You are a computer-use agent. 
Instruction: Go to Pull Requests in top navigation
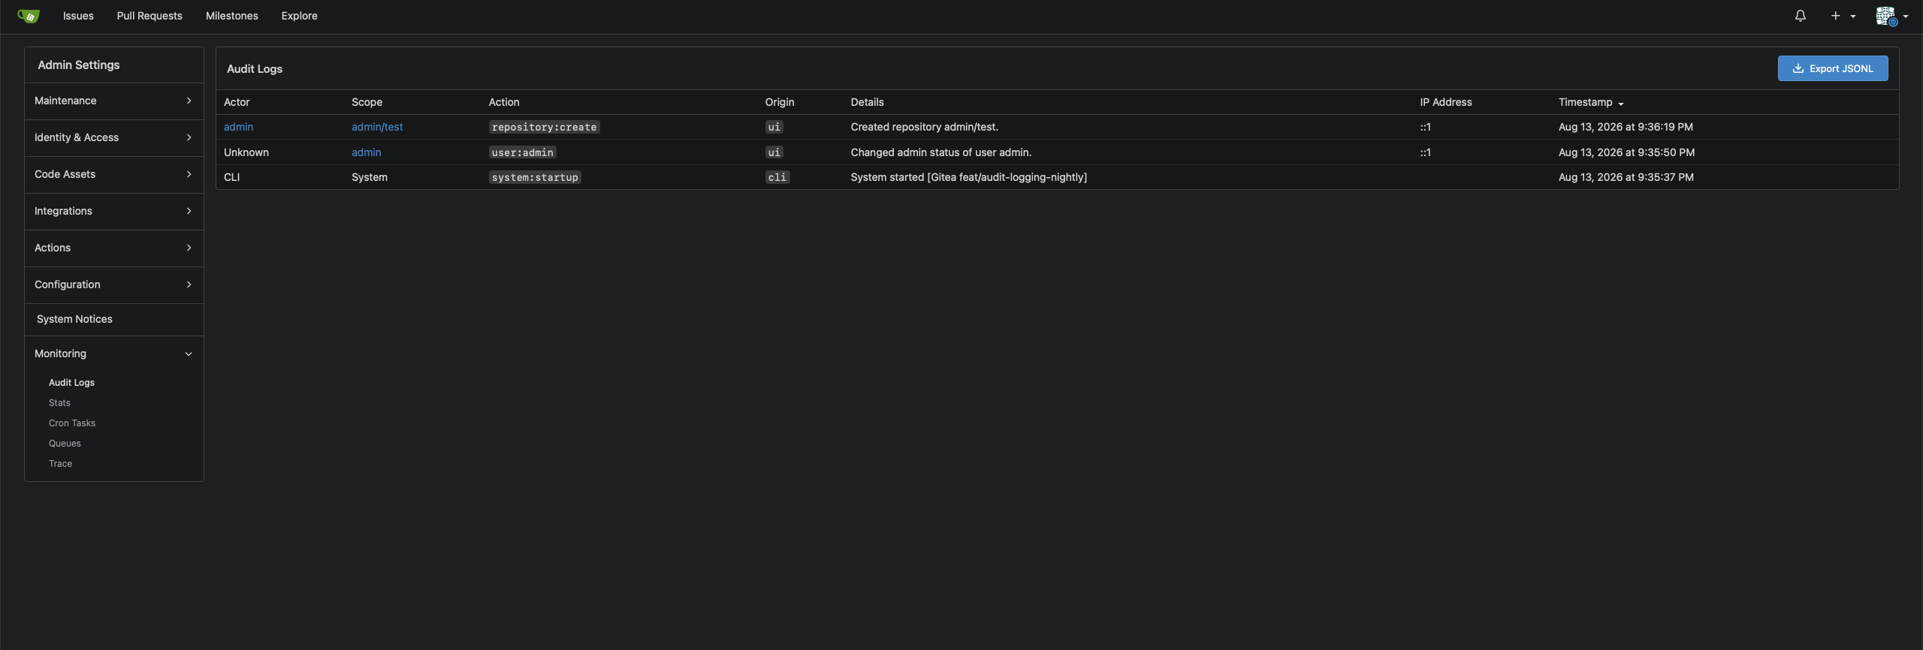149,16
